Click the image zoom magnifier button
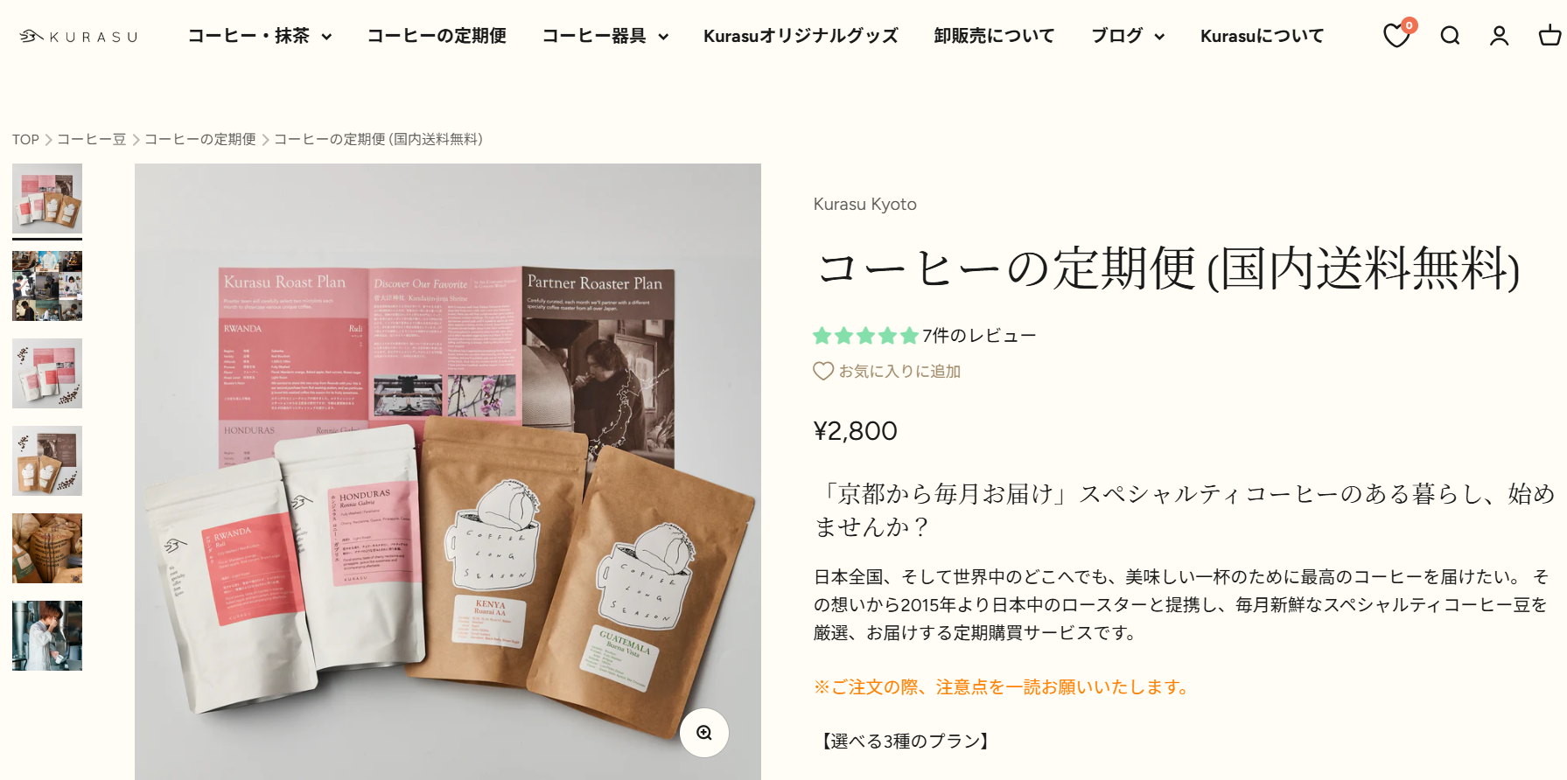 coord(704,733)
